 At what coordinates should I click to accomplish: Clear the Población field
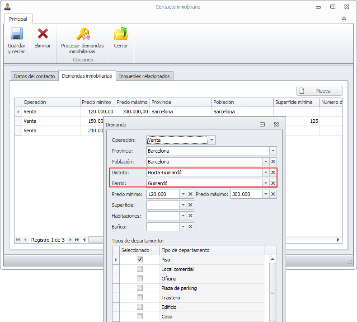[273, 162]
